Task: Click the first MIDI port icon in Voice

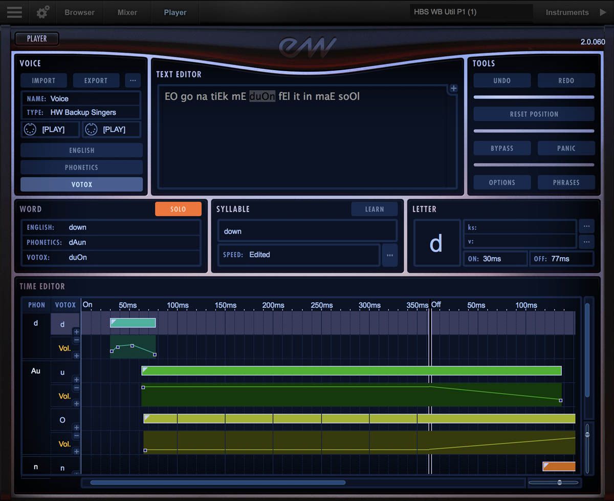Action: tap(30, 130)
